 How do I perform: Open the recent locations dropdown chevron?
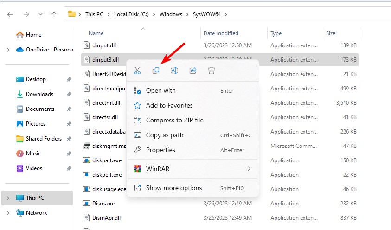click(40, 14)
